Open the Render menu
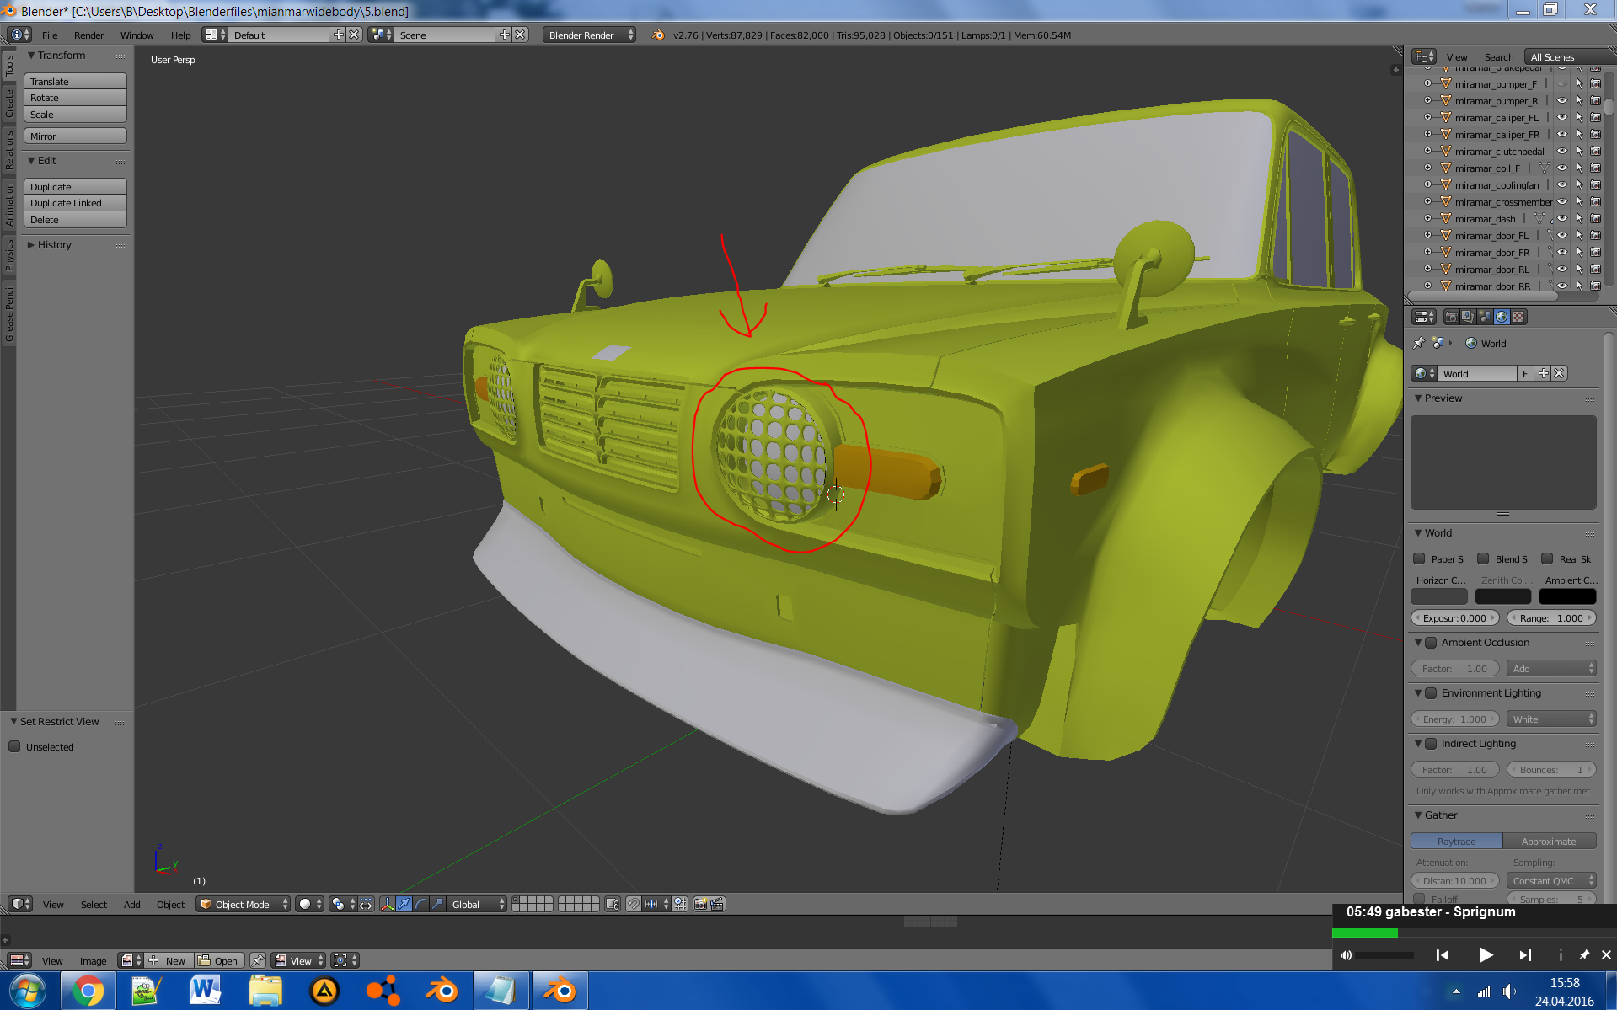The height and width of the screenshot is (1010, 1617). [88, 35]
